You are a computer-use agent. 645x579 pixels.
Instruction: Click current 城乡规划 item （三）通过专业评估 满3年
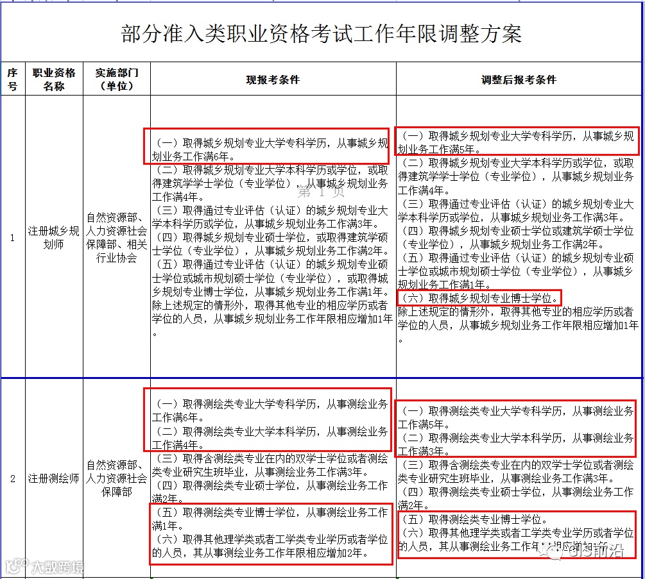[x=270, y=217]
